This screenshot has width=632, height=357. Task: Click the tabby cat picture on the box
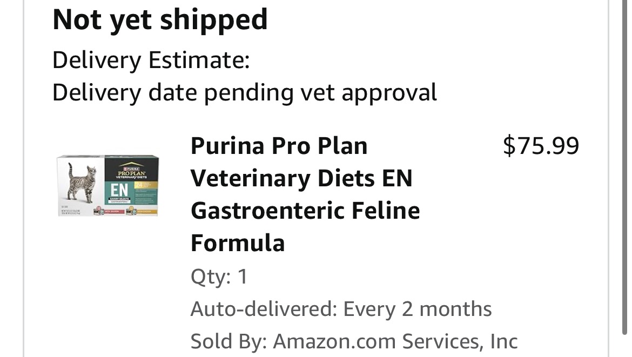tap(82, 183)
